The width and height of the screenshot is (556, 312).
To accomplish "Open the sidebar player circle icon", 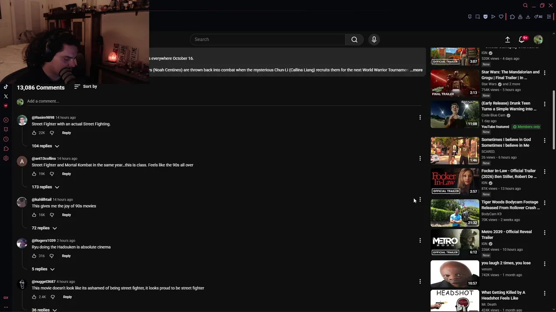I will pos(6,120).
